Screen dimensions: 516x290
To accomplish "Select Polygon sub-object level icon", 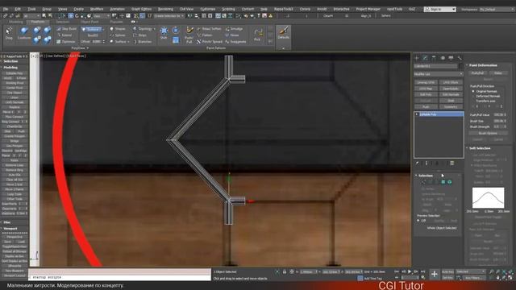I will click(x=443, y=182).
